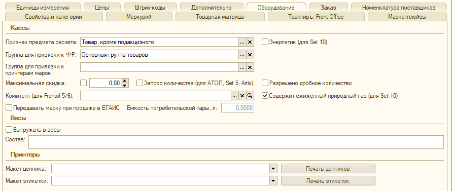Expand the Макет этикетки dropdown
Image resolution: width=452 pixels, height=191 pixels.
coord(273,181)
